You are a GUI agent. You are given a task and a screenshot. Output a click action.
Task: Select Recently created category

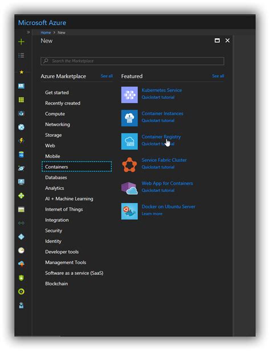[63, 103]
